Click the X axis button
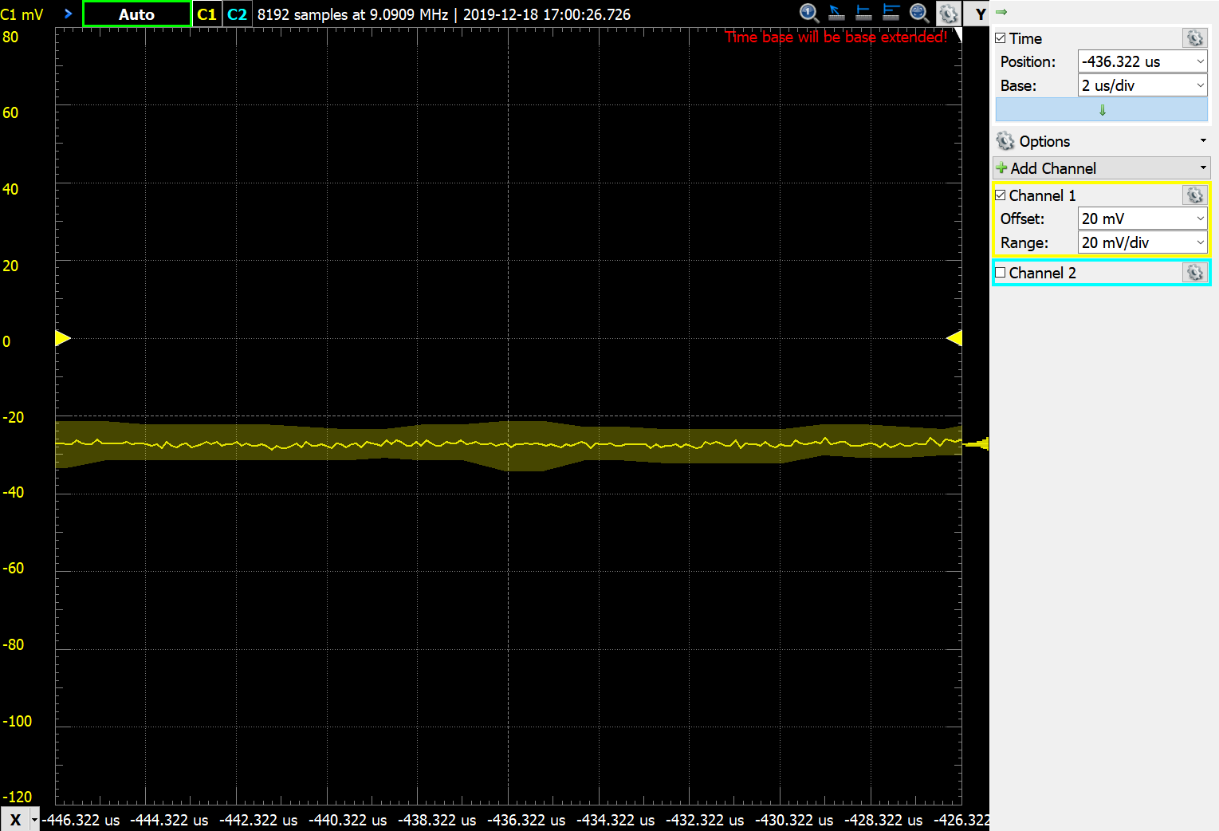This screenshot has width=1219, height=831. pos(15,819)
